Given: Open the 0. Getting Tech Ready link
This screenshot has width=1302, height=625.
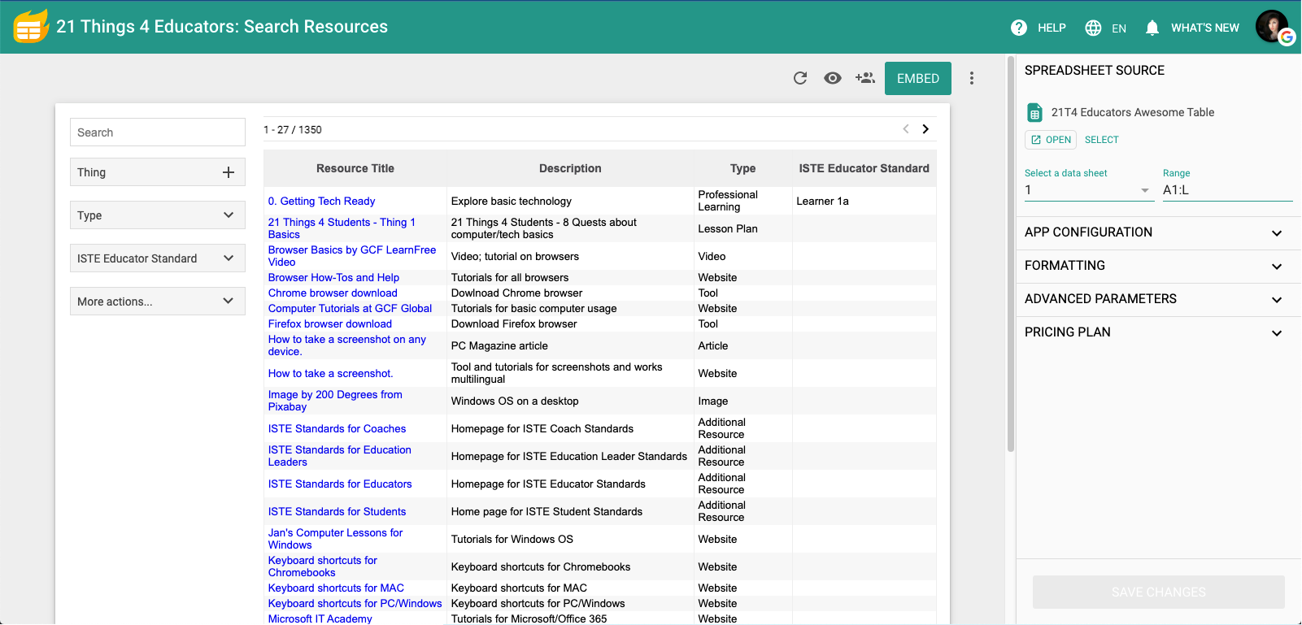Looking at the screenshot, I should point(322,202).
